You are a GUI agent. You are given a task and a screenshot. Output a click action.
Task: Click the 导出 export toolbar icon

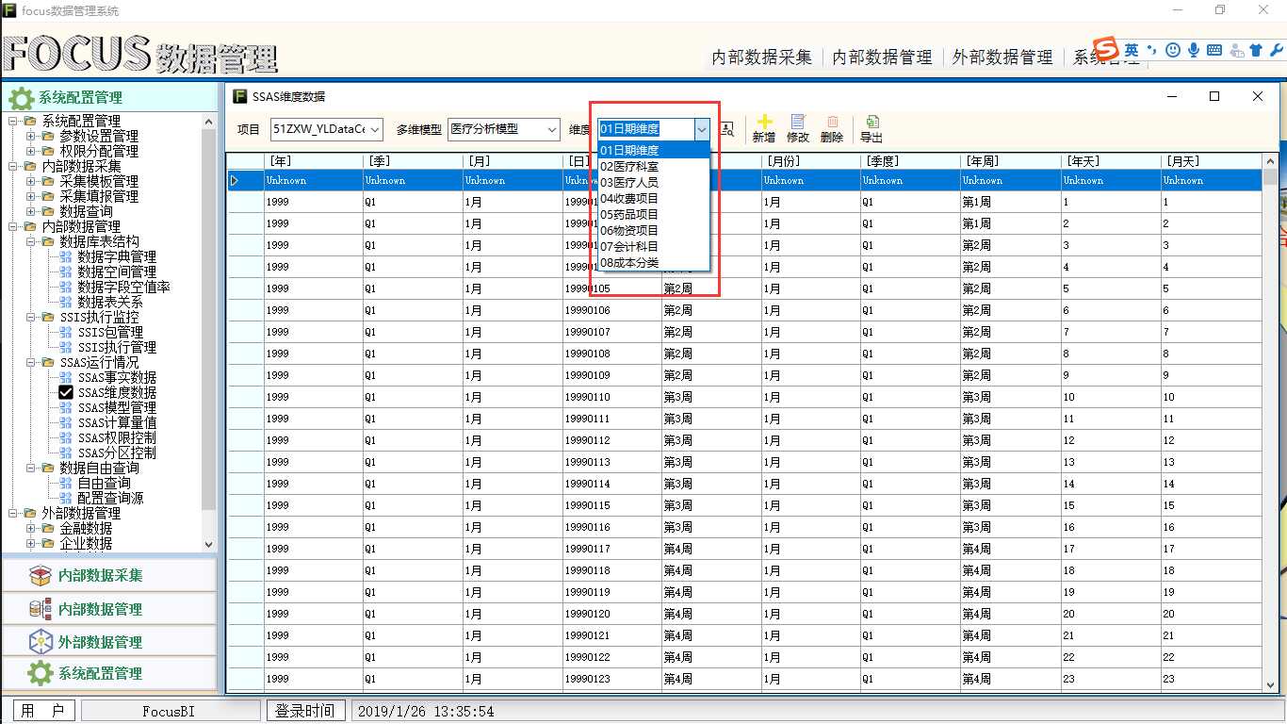point(872,122)
